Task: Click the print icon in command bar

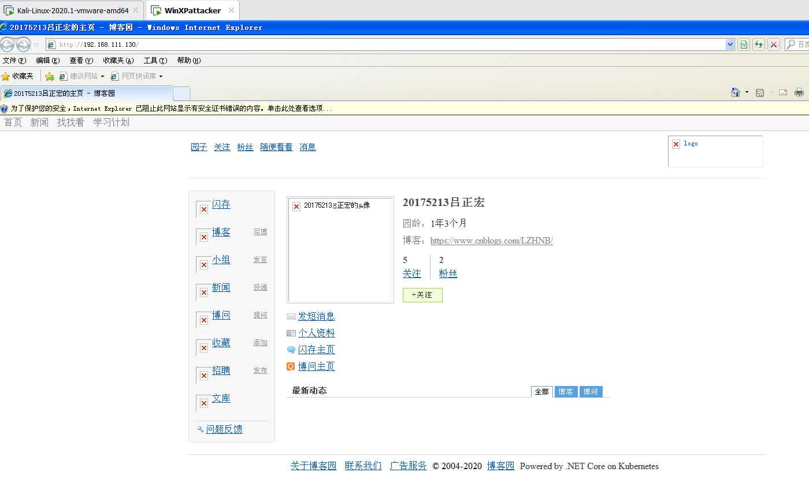Action: click(x=799, y=92)
